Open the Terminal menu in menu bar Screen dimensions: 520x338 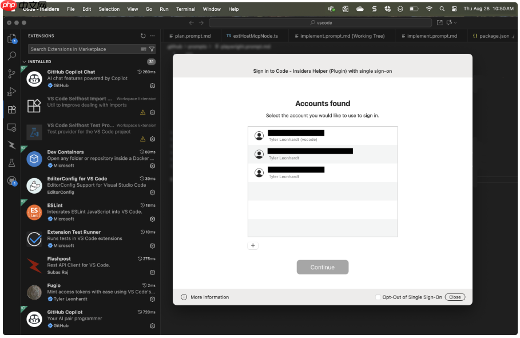[x=185, y=9]
